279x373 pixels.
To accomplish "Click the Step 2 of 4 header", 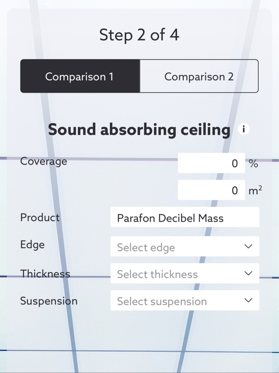I will click(x=139, y=35).
